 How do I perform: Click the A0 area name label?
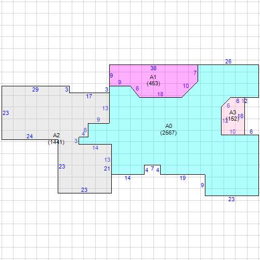(168, 126)
